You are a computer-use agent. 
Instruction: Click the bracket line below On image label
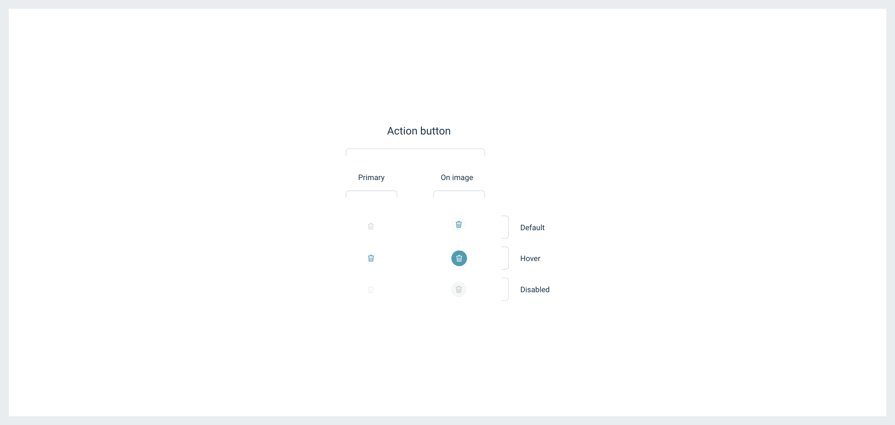459,191
